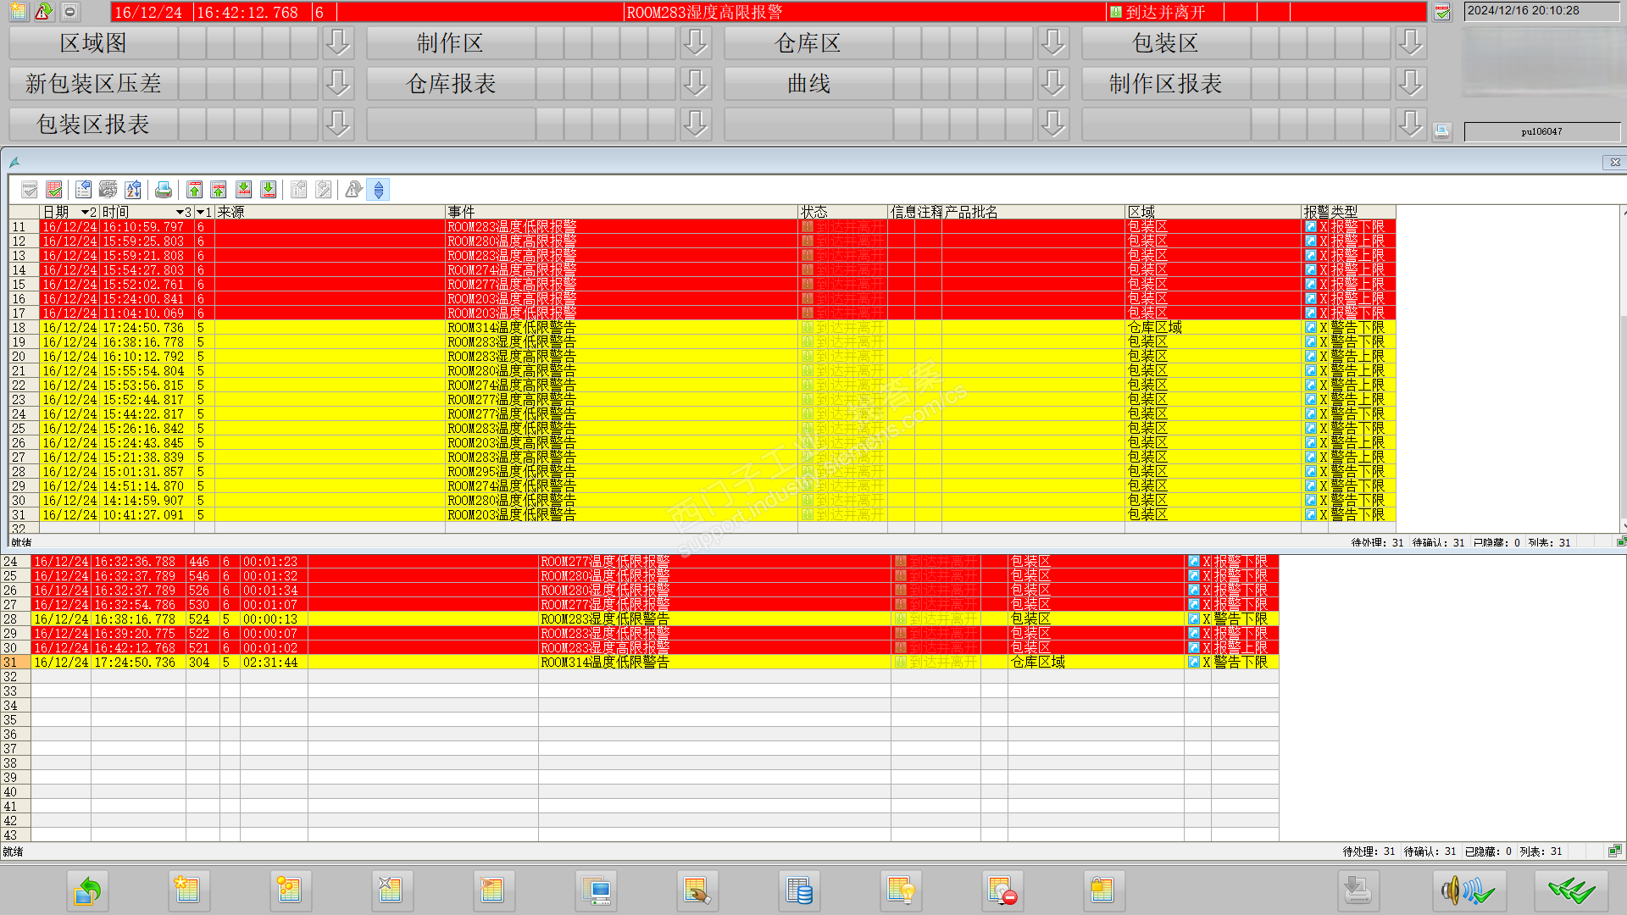Click the 包装区报表 button

(93, 124)
